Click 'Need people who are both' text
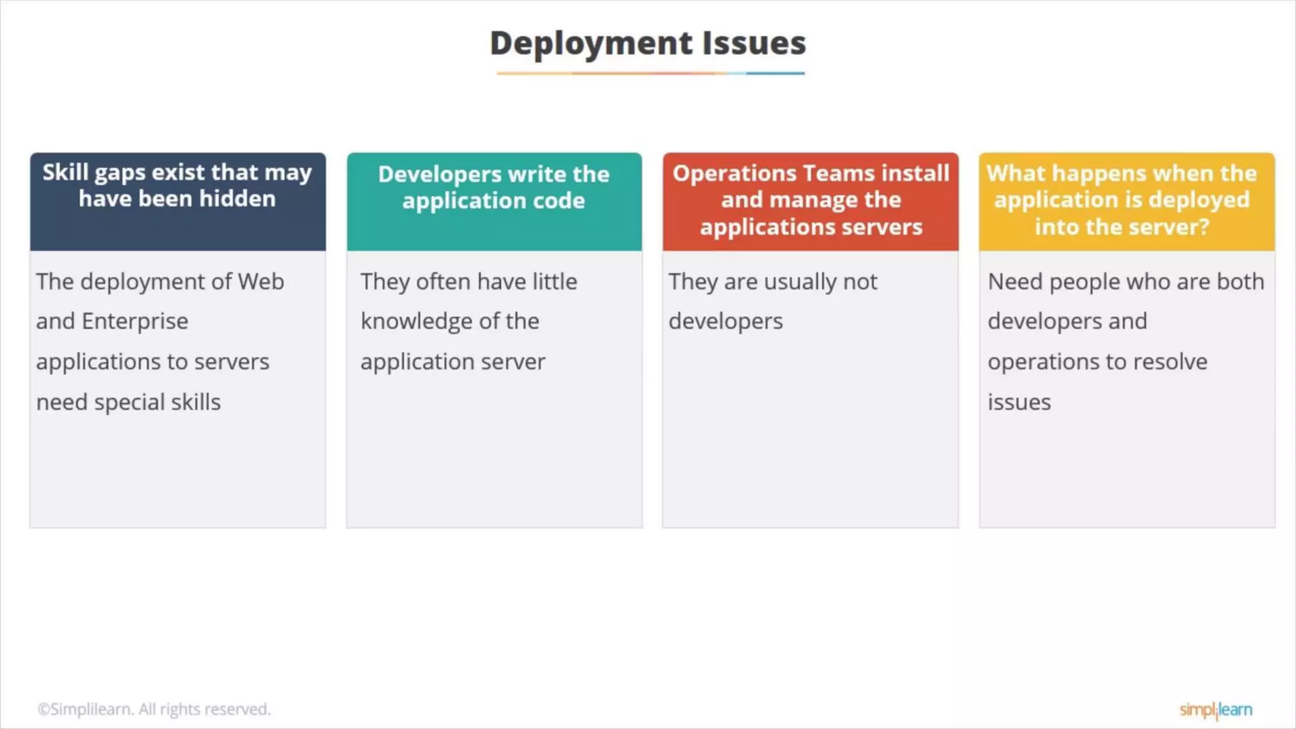This screenshot has width=1296, height=729. click(x=1125, y=282)
